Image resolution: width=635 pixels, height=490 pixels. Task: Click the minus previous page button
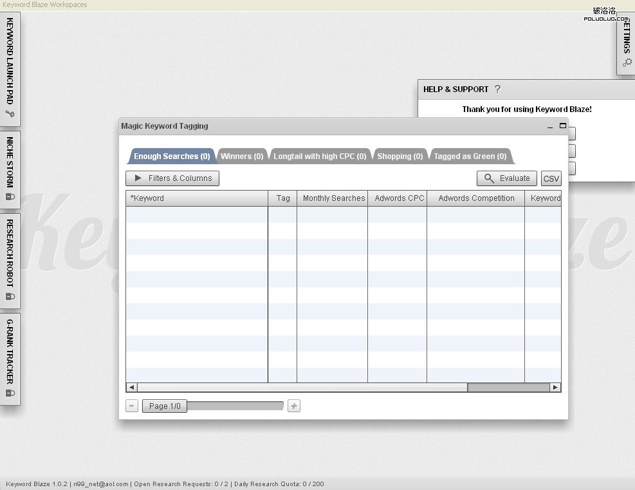(x=132, y=406)
